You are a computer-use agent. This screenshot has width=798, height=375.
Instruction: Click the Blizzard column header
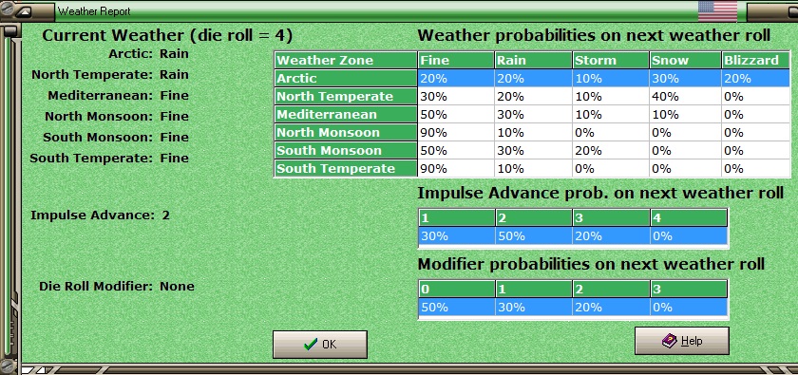[x=756, y=60]
